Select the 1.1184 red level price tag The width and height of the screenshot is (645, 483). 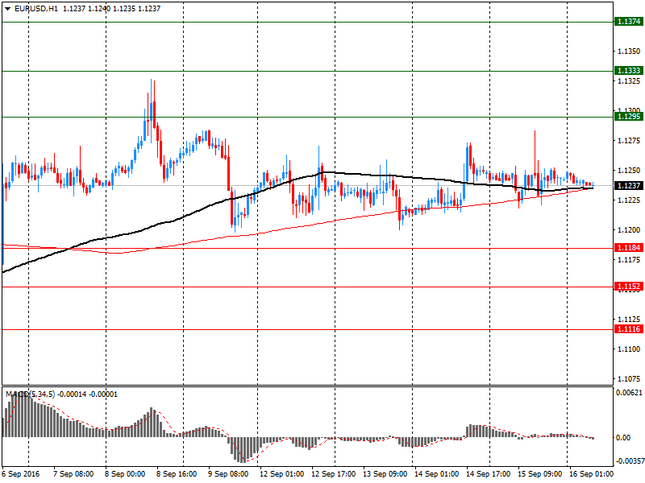click(x=629, y=248)
